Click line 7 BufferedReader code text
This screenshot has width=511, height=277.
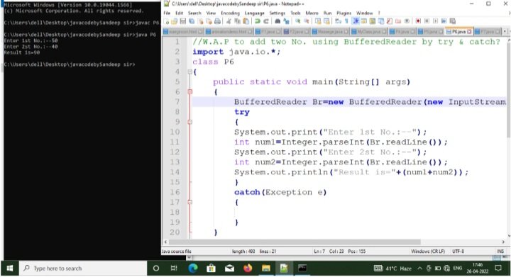370,102
